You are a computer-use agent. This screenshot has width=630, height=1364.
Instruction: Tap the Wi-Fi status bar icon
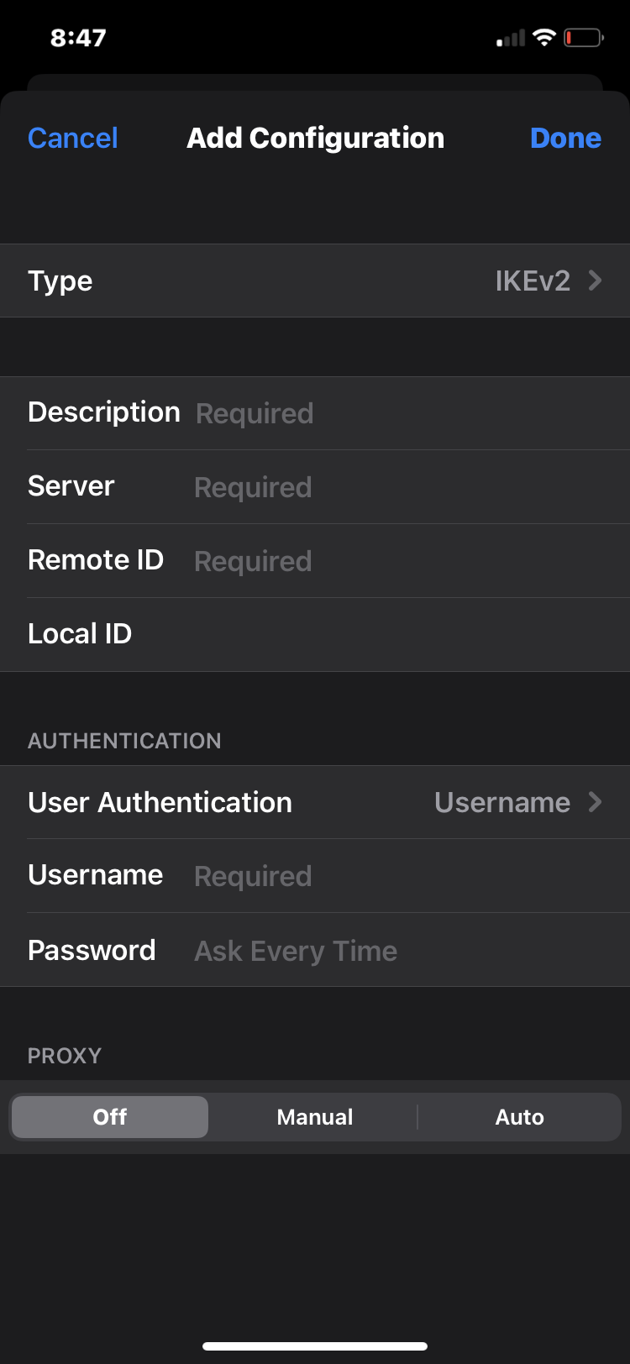544,37
